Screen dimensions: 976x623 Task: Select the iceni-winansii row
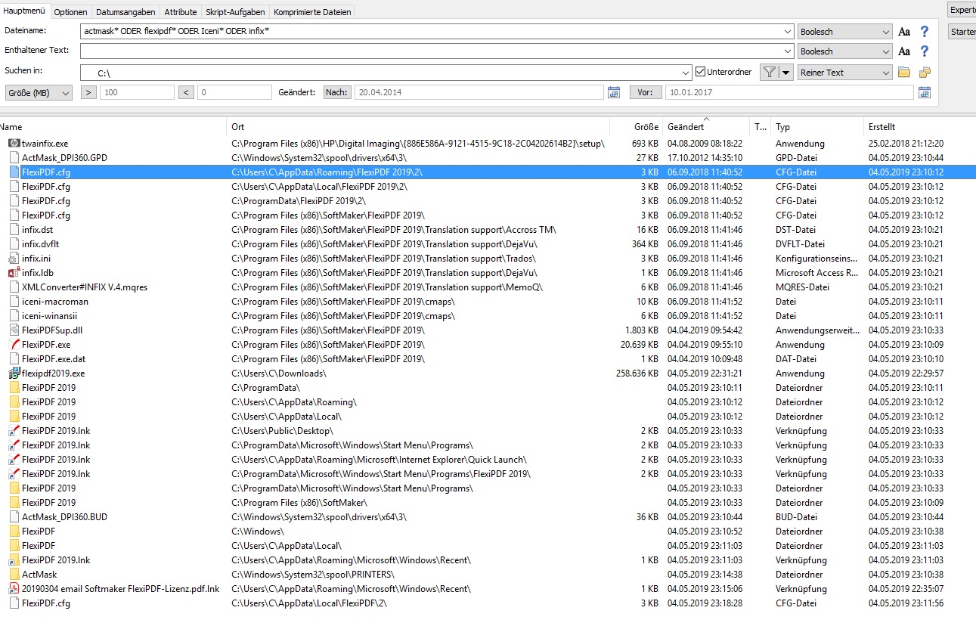coord(488,316)
